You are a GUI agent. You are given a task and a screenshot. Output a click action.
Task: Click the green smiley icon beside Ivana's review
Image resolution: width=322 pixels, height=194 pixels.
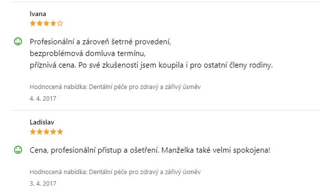tap(18, 41)
